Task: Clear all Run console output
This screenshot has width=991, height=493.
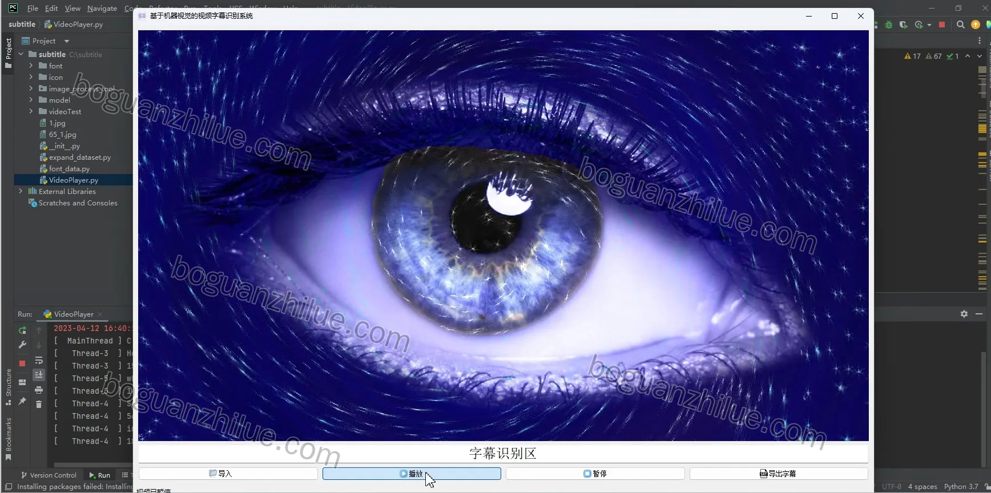Action: pyautogui.click(x=39, y=405)
